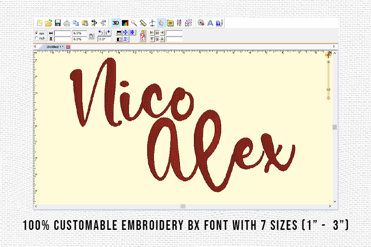The width and height of the screenshot is (371, 247).
Task: Click the blue lines list icon
Action: pos(126,39)
